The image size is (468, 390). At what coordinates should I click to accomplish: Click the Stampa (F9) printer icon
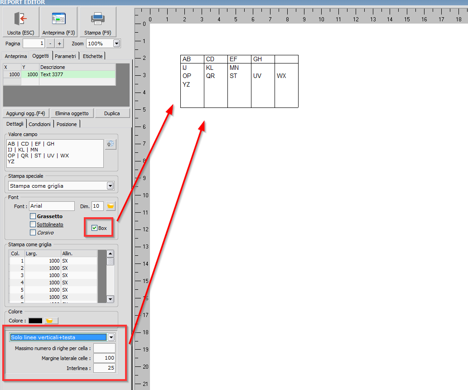pyautogui.click(x=98, y=19)
